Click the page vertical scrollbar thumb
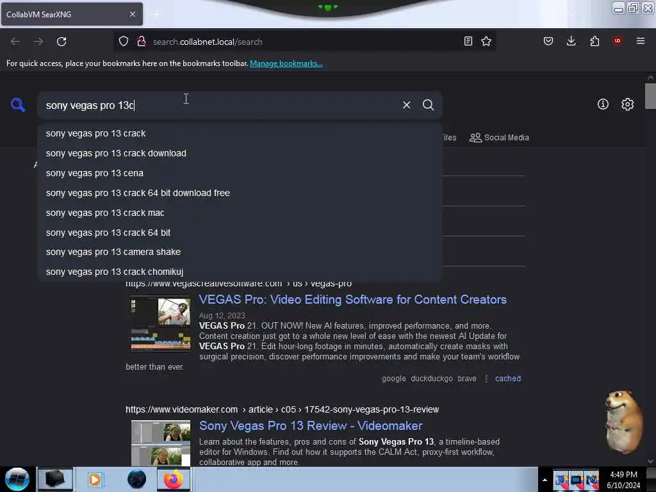656x492 pixels. coord(650,96)
